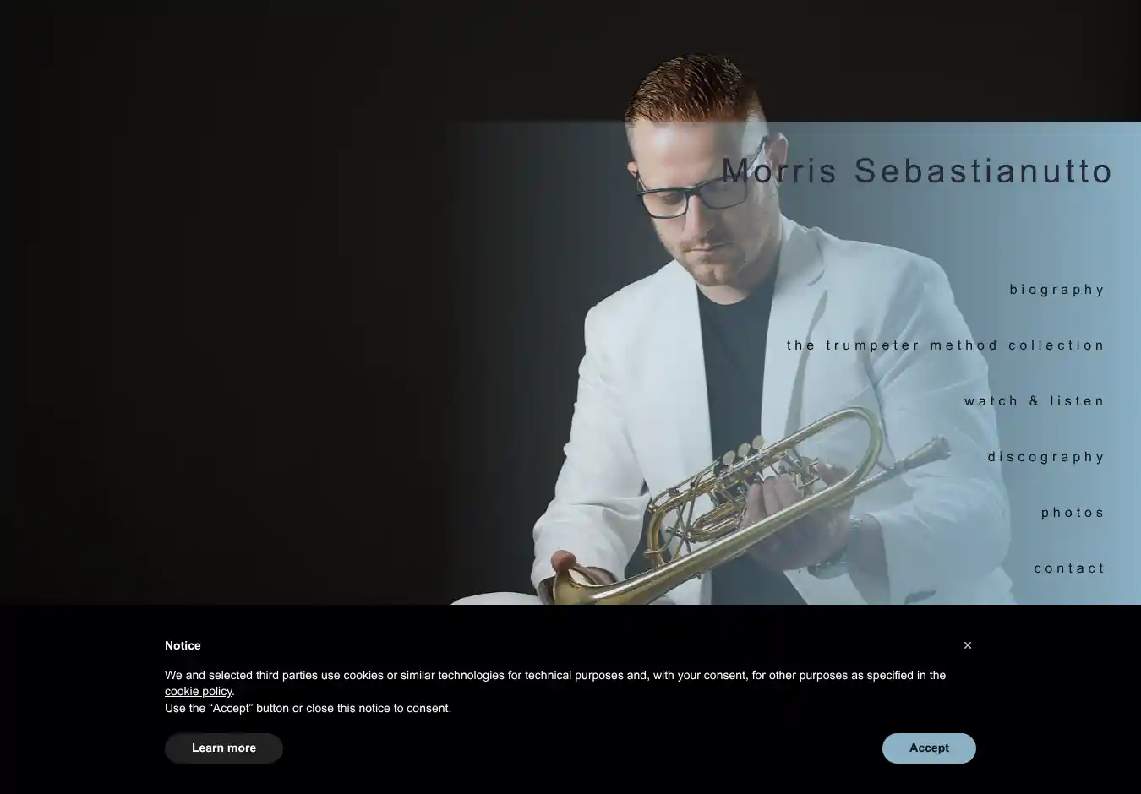Open the biography page

pyautogui.click(x=1057, y=290)
